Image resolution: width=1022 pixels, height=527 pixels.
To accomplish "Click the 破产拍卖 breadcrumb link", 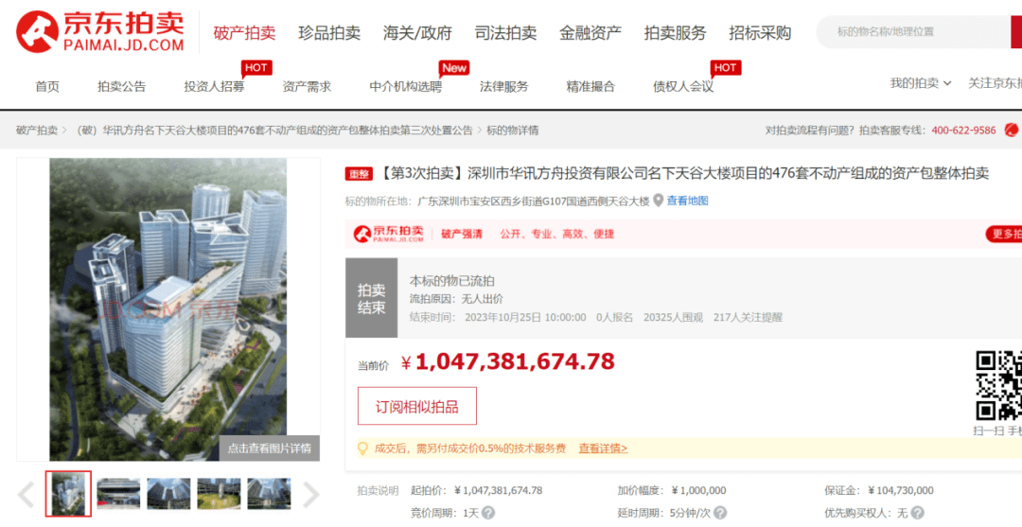I will coord(37,131).
